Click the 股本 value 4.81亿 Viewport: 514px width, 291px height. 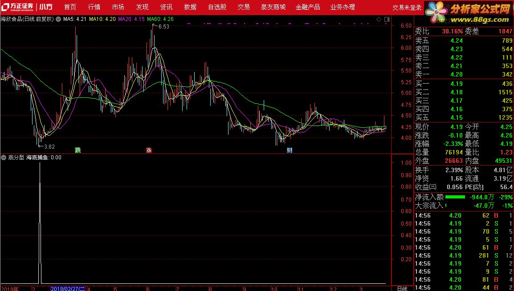[503, 170]
